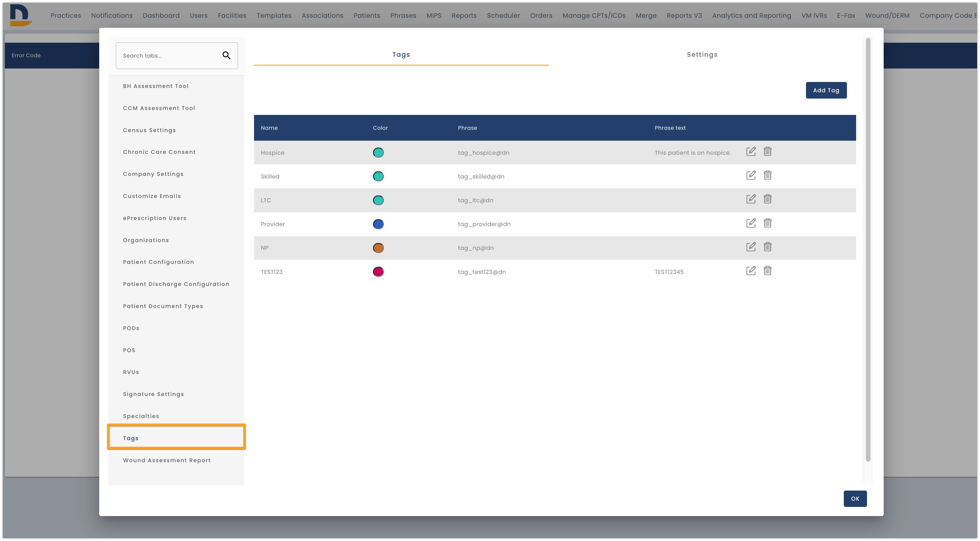Open Patient Configuration in sidebar
980x541 pixels.
pos(158,262)
